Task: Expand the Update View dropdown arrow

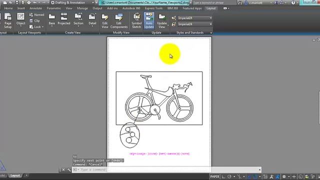Action: tap(168, 25)
